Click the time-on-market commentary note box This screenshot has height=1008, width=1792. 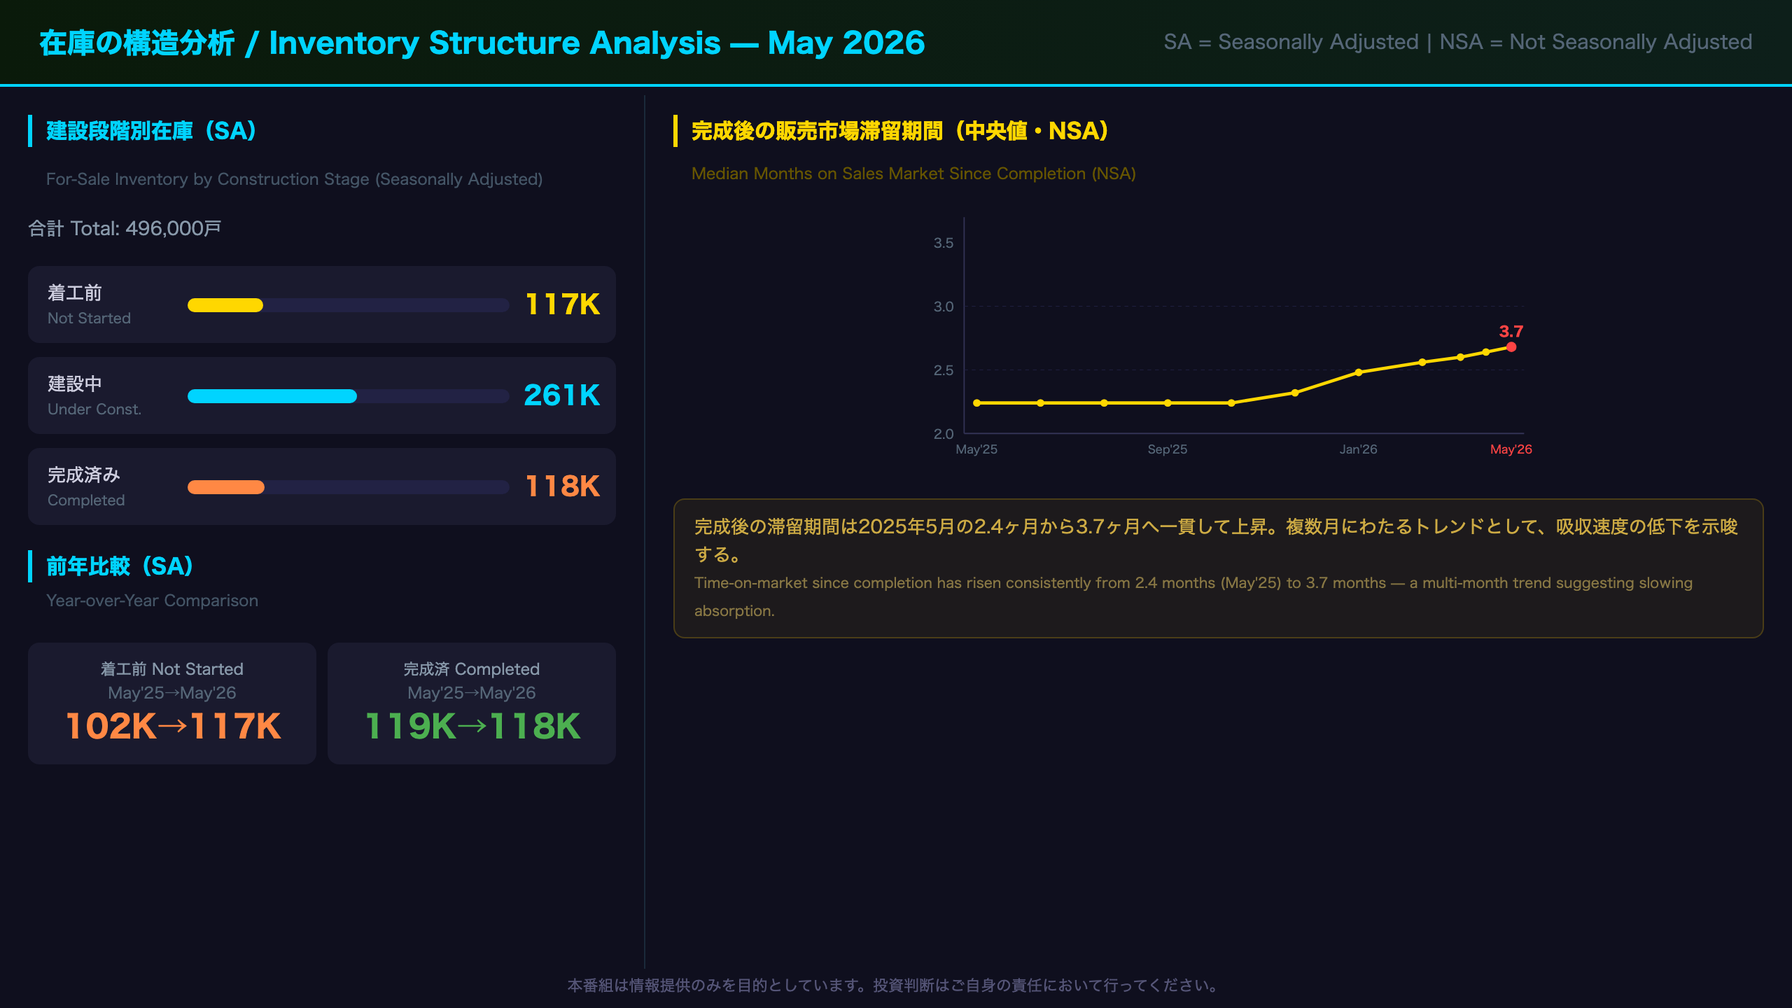[x=1218, y=568]
